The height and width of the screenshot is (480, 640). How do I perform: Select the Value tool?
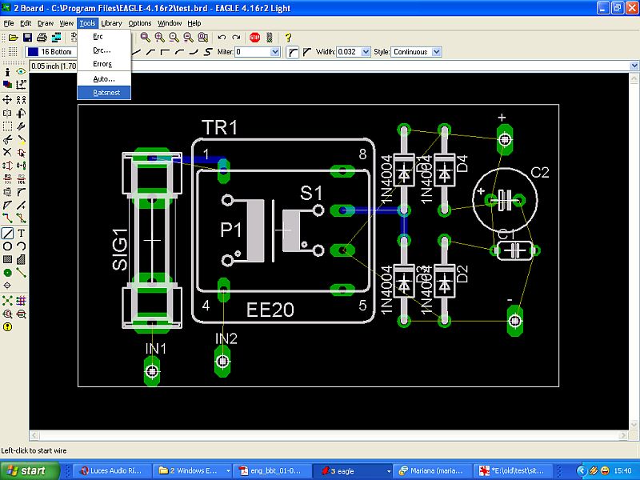22,178
